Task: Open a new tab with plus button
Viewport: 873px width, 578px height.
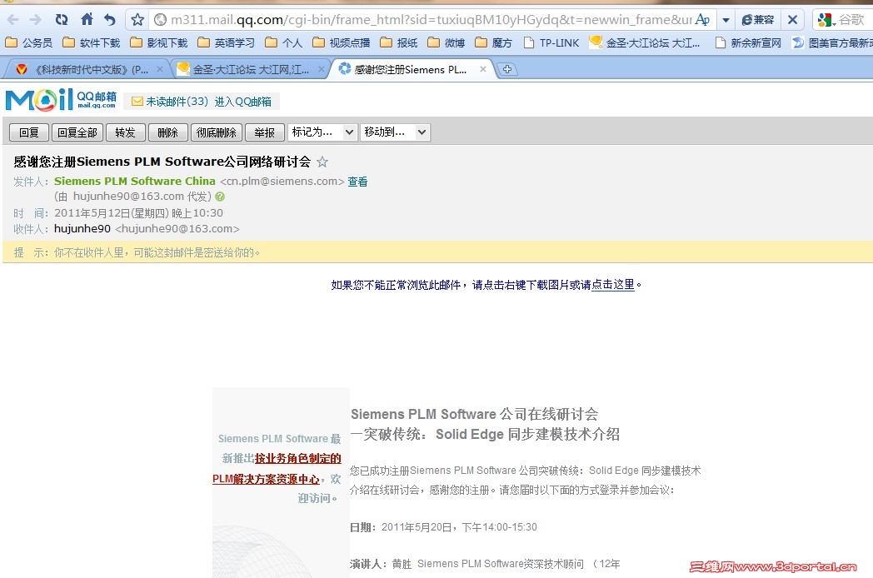Action: tap(506, 70)
